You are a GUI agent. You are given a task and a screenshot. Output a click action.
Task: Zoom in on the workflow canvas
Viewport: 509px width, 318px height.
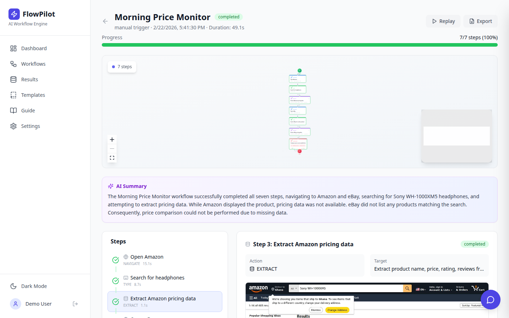(112, 140)
